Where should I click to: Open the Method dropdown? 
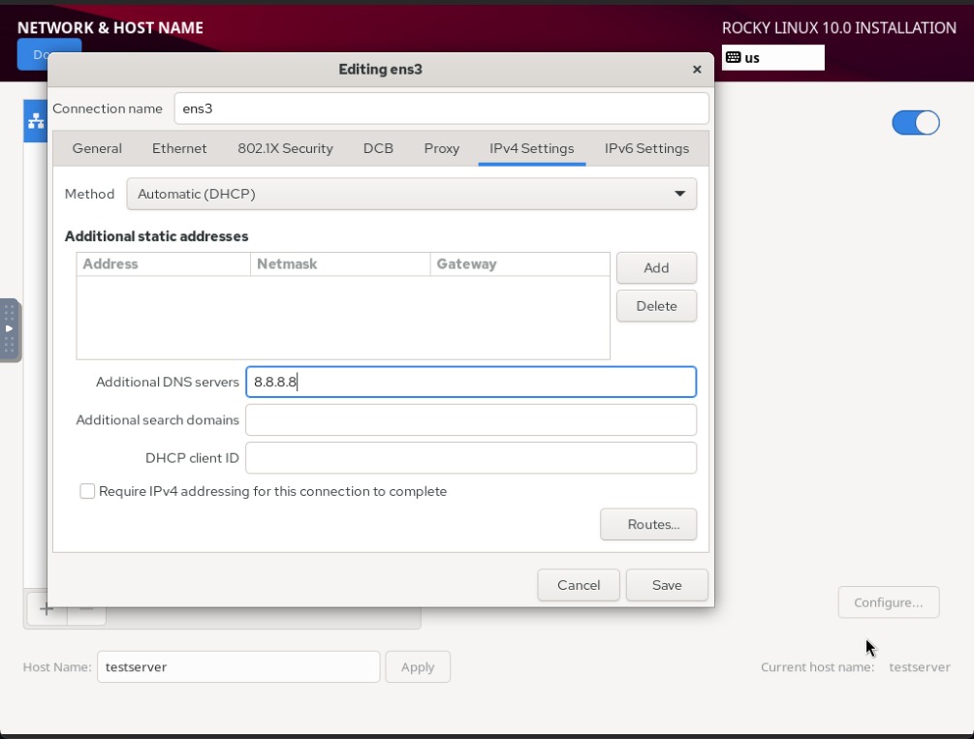pyautogui.click(x=411, y=194)
